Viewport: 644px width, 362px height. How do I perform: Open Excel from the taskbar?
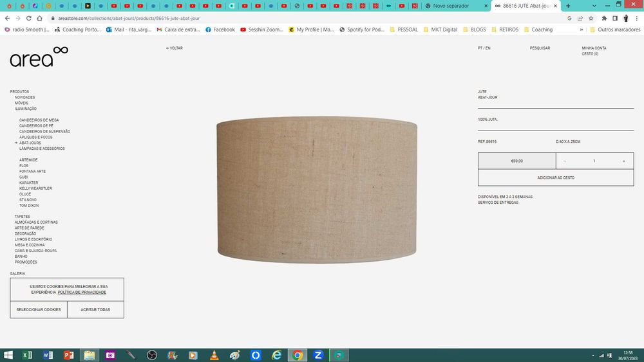(x=27, y=355)
